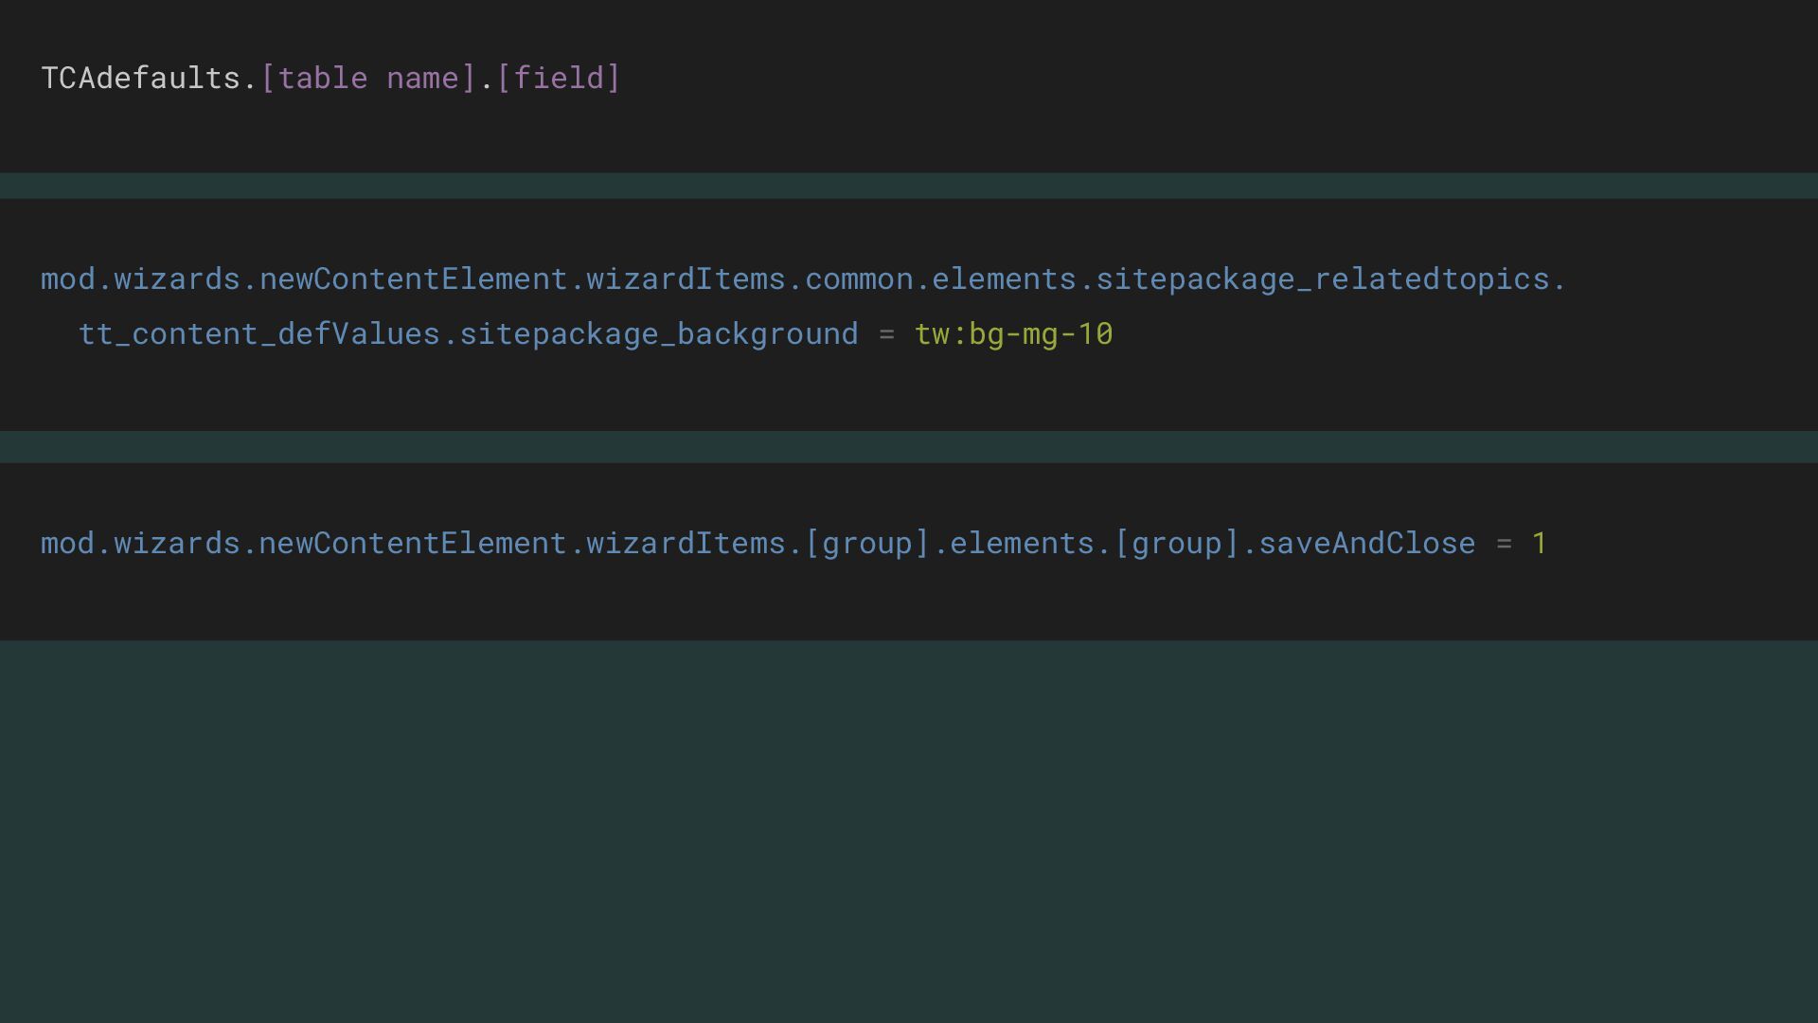Click the second [group] placeholder before saveAndClose

(1177, 543)
